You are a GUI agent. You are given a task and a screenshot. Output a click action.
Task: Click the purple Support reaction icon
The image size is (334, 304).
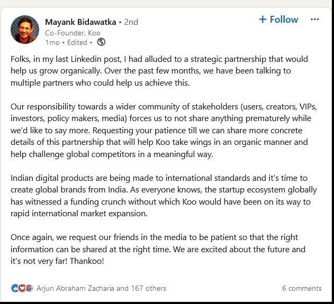[29, 288]
